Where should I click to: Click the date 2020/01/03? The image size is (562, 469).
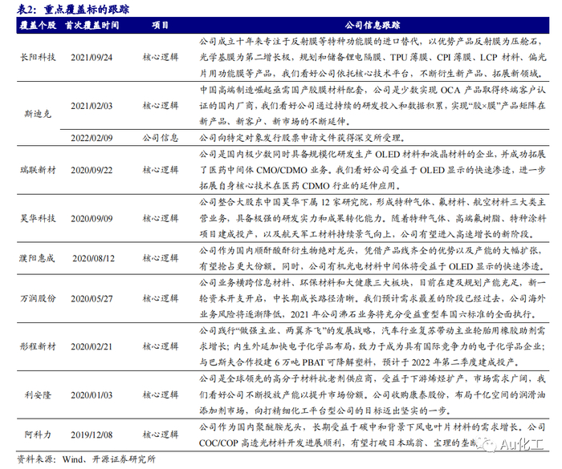coord(92,395)
